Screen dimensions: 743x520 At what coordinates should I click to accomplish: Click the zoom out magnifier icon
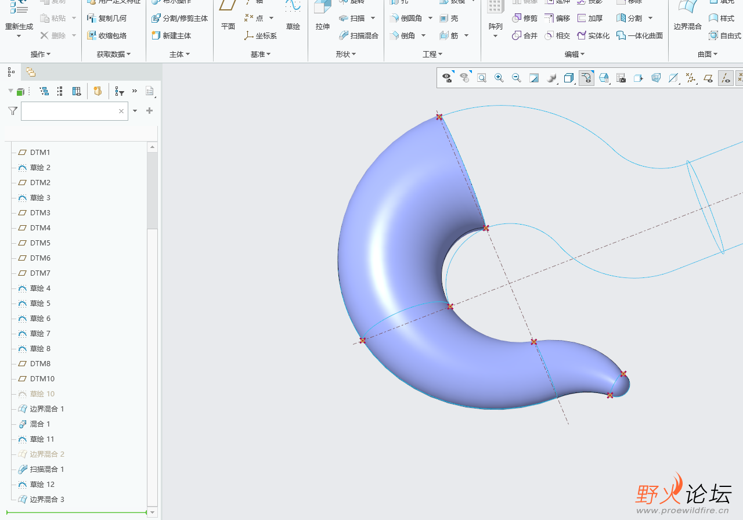516,78
